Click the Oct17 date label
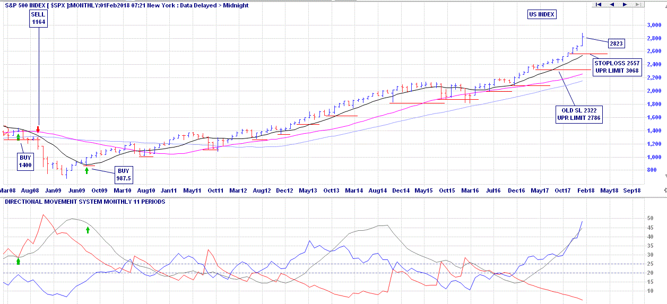Image resolution: width=667 pixels, height=304 pixels. coord(562,190)
